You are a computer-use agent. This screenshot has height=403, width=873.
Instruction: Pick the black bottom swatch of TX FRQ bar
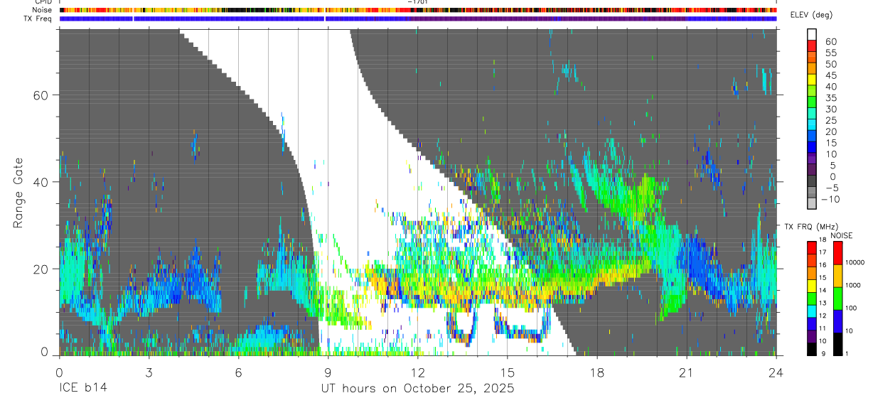[811, 348]
